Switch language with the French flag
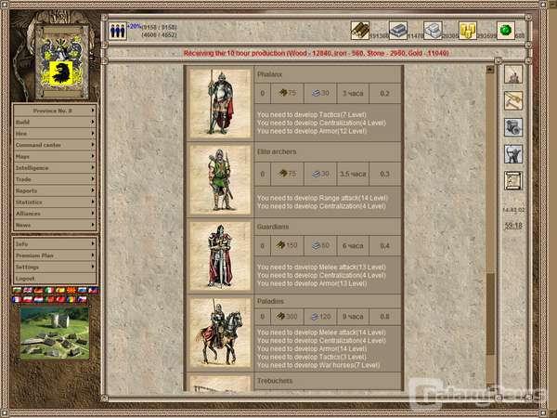Screen dimensions: 557x418 click(x=17, y=299)
